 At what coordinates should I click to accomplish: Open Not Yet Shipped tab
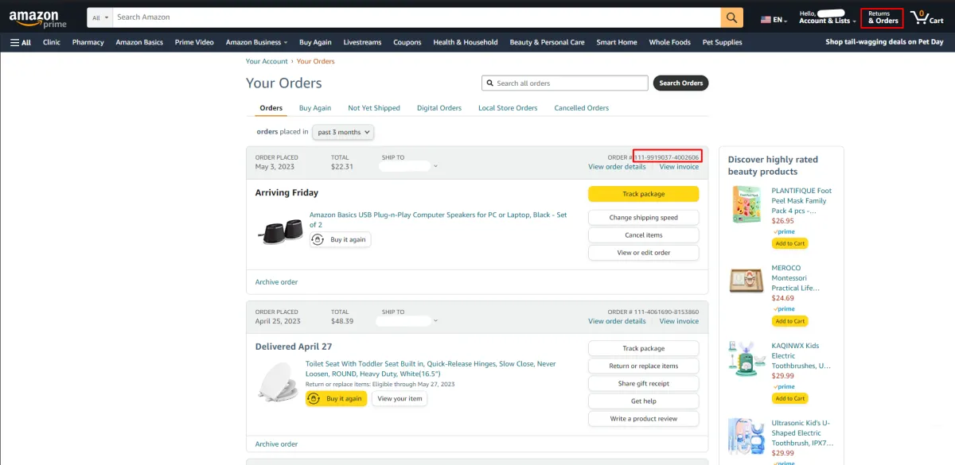point(374,108)
